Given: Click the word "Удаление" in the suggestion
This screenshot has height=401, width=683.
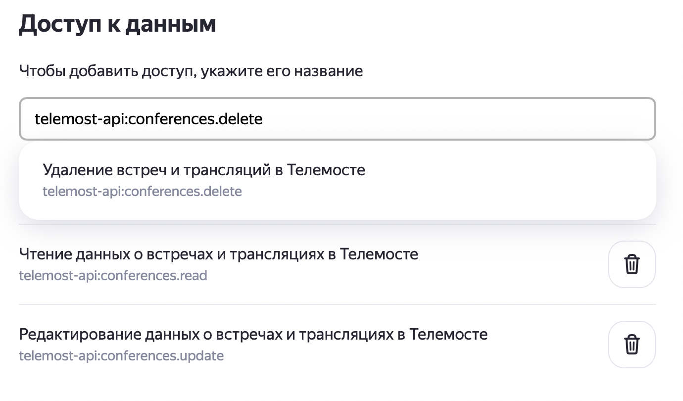Looking at the screenshot, I should [x=77, y=170].
